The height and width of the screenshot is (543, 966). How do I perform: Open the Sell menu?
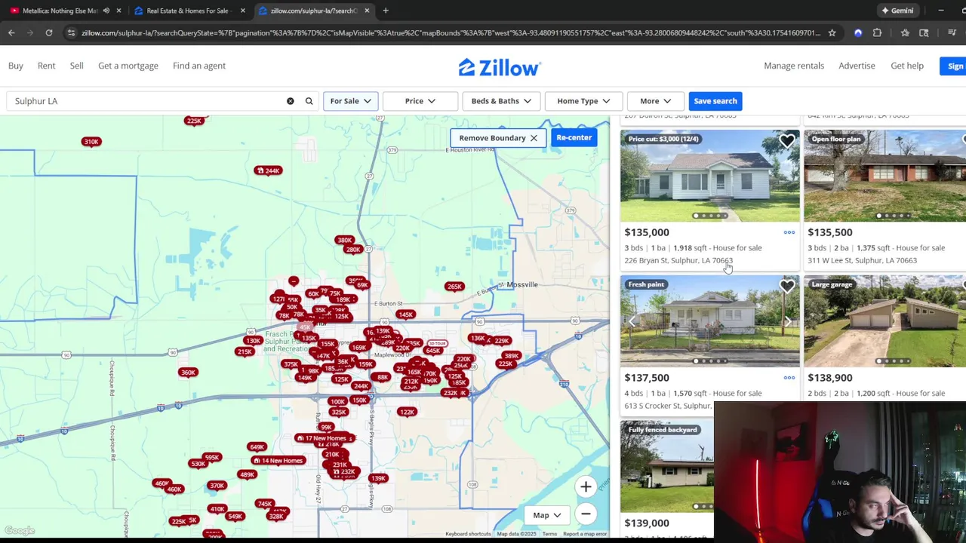(76, 66)
